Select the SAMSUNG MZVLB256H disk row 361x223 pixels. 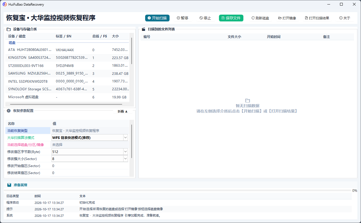[x=67, y=73]
